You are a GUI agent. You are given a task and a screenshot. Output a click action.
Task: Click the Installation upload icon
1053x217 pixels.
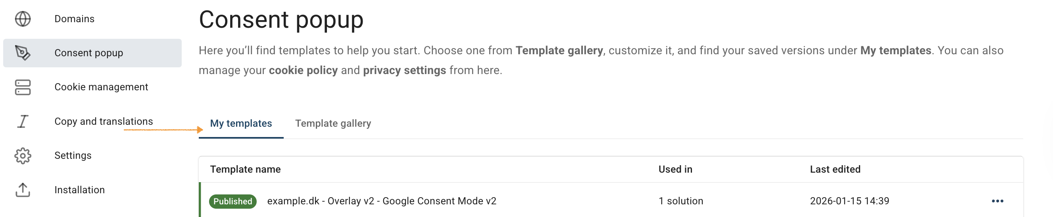(23, 190)
